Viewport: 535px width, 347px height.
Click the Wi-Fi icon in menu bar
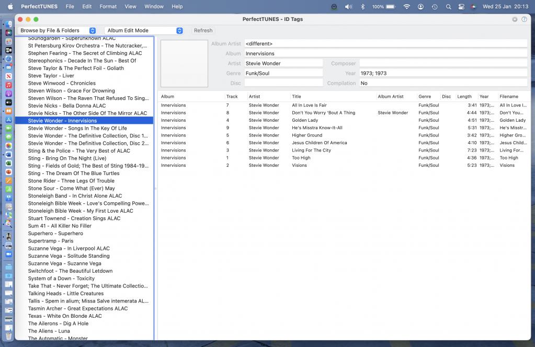point(406,7)
